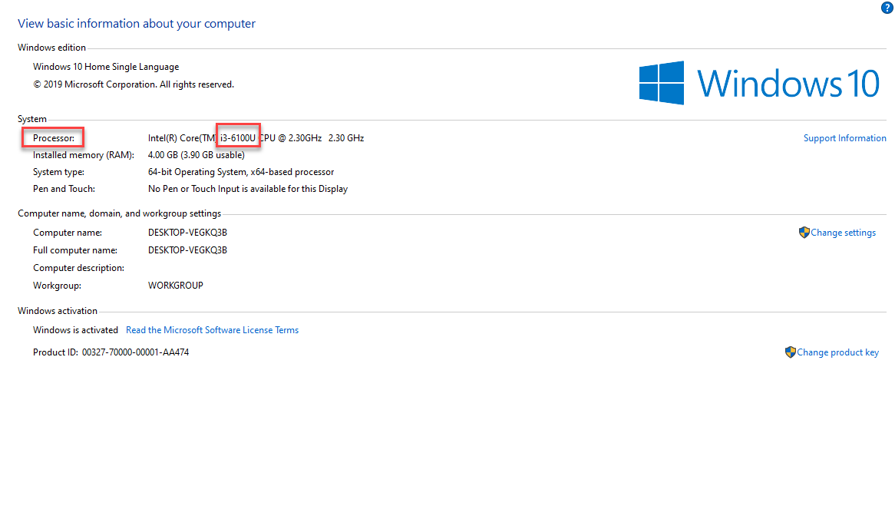Screen dimensions: 895x509
Task: Click the Pen and Touch label
Action: [x=64, y=189]
